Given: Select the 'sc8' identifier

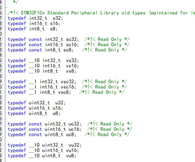Looking at the screenshot, I should [x=68, y=50].
